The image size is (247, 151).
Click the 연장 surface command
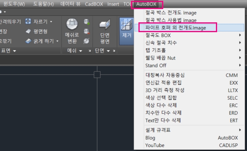tap(4, 31)
